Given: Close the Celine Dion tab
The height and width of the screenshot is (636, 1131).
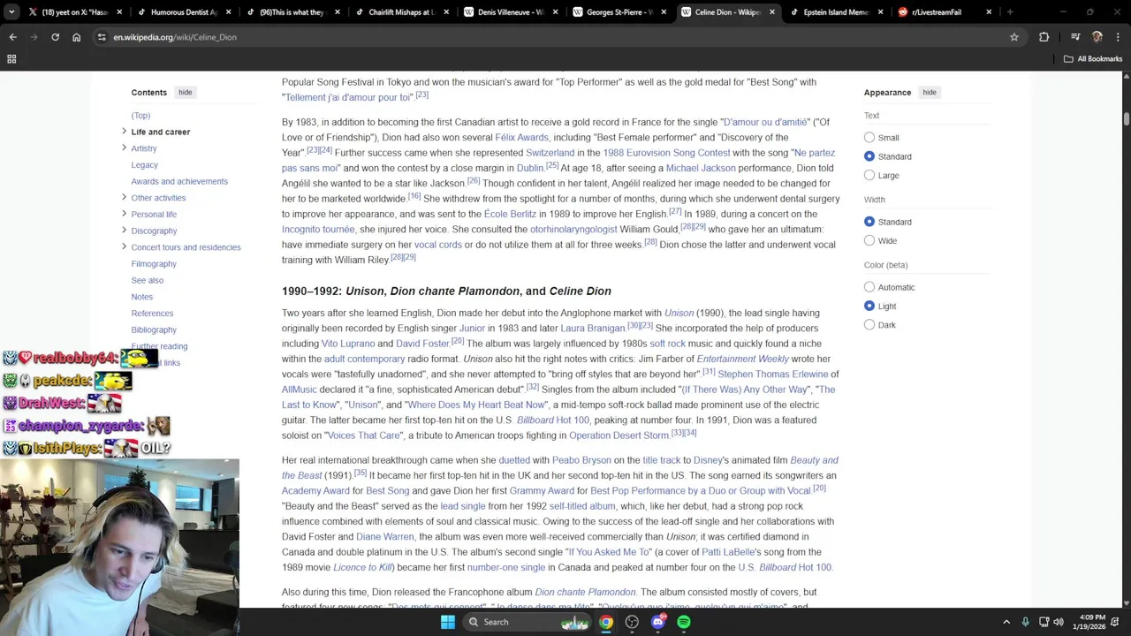Looking at the screenshot, I should 772,12.
